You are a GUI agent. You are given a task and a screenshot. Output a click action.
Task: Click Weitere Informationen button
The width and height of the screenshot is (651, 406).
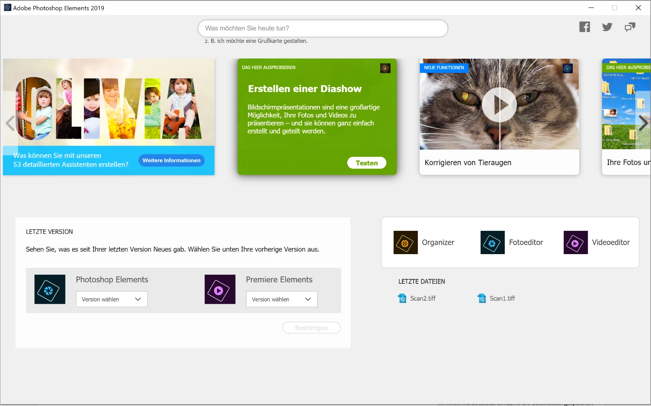tap(171, 161)
